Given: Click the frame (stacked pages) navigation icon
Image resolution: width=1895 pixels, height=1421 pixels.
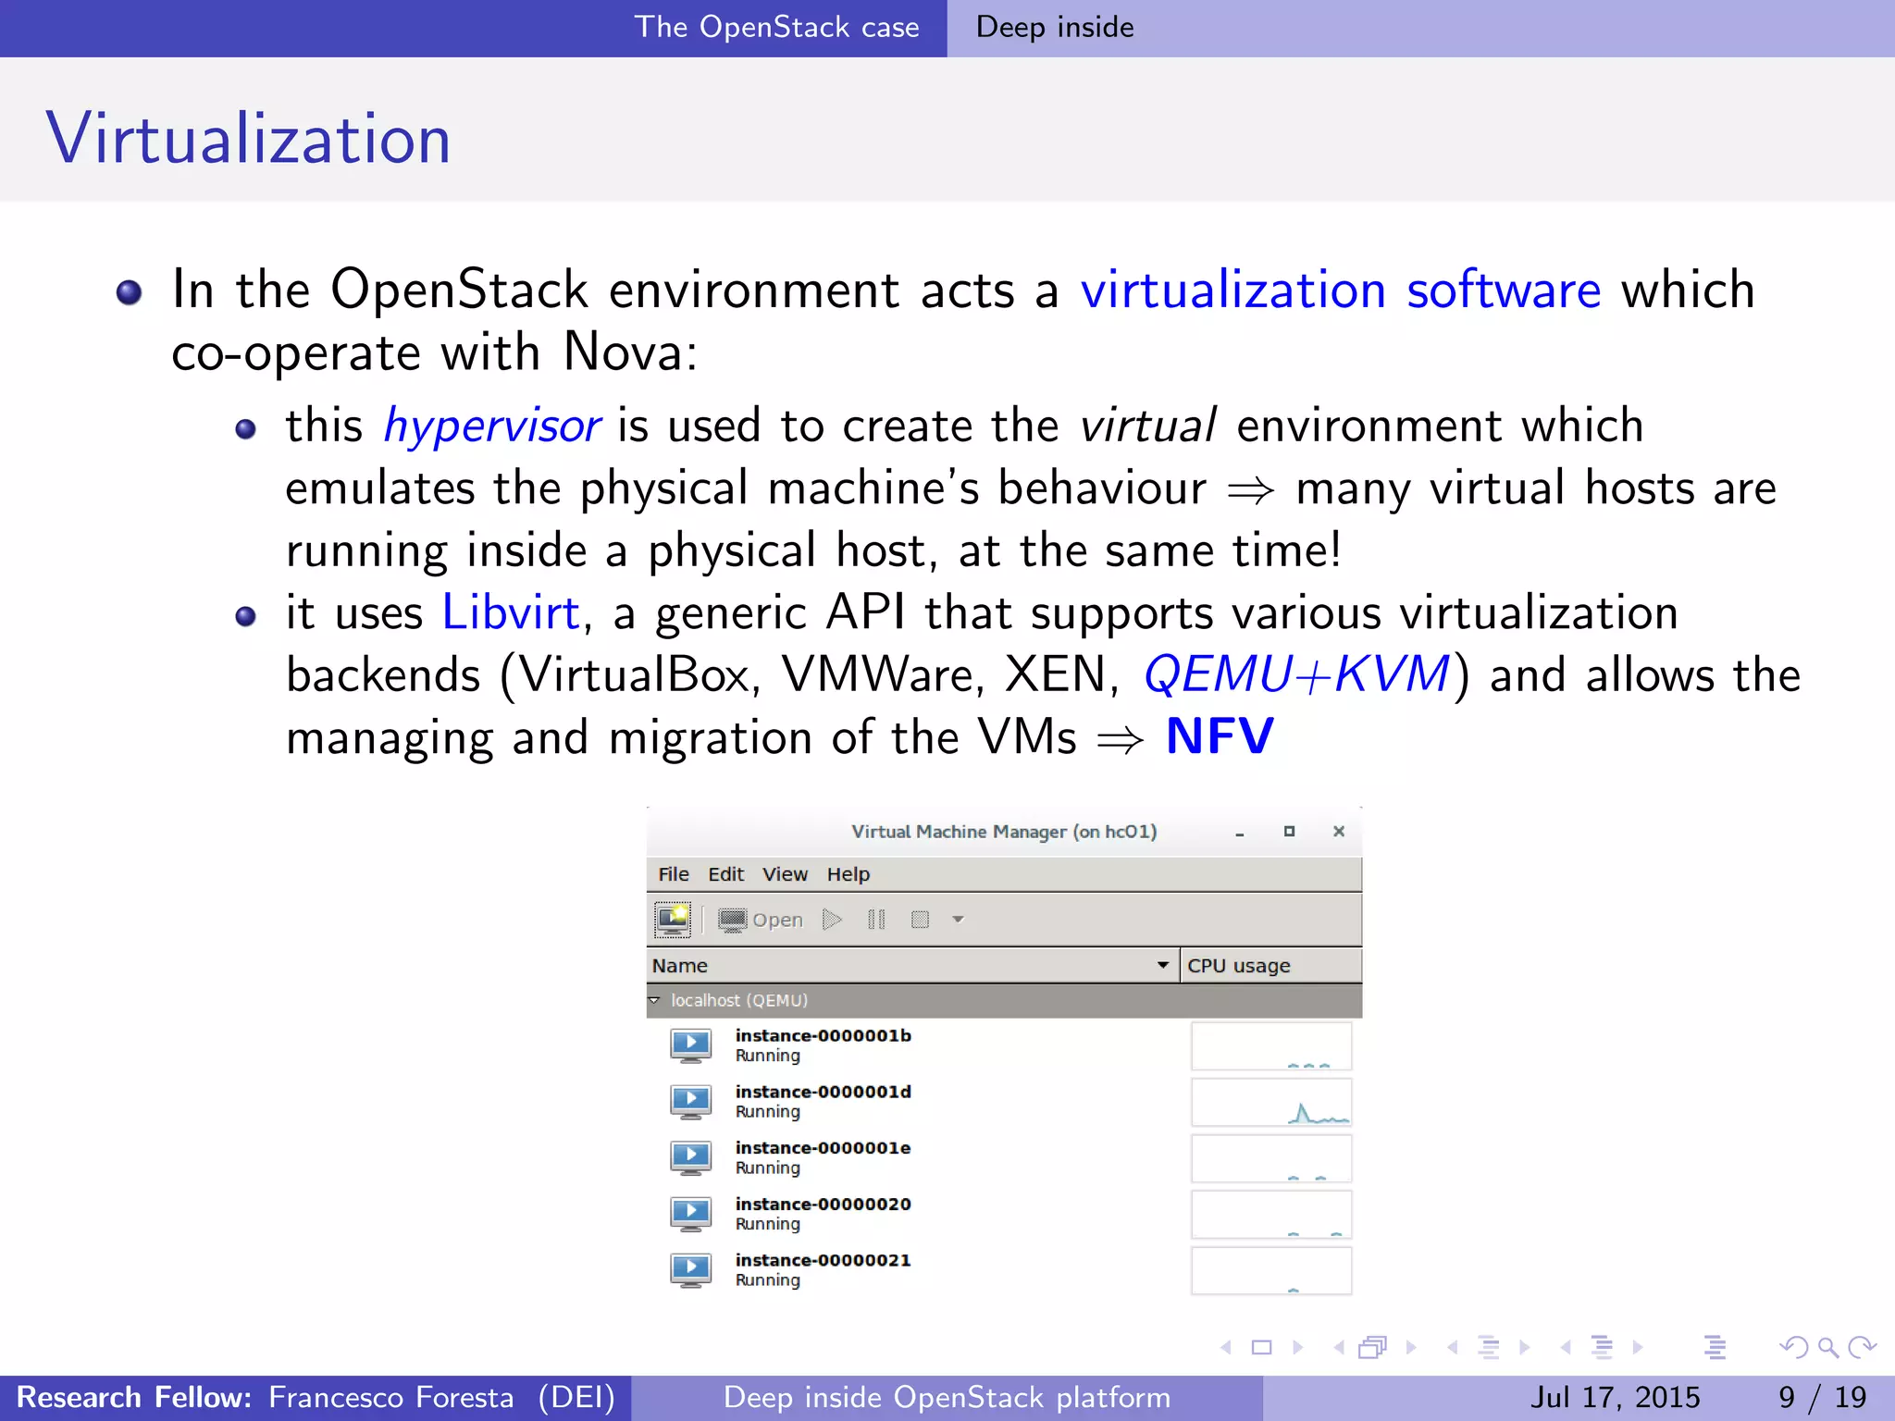Looking at the screenshot, I should (x=1373, y=1348).
